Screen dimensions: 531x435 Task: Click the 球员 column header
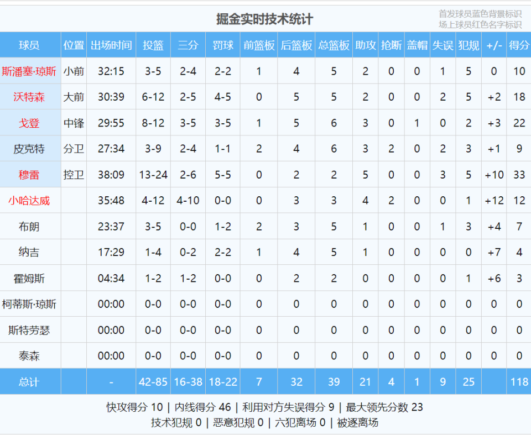[29, 45]
